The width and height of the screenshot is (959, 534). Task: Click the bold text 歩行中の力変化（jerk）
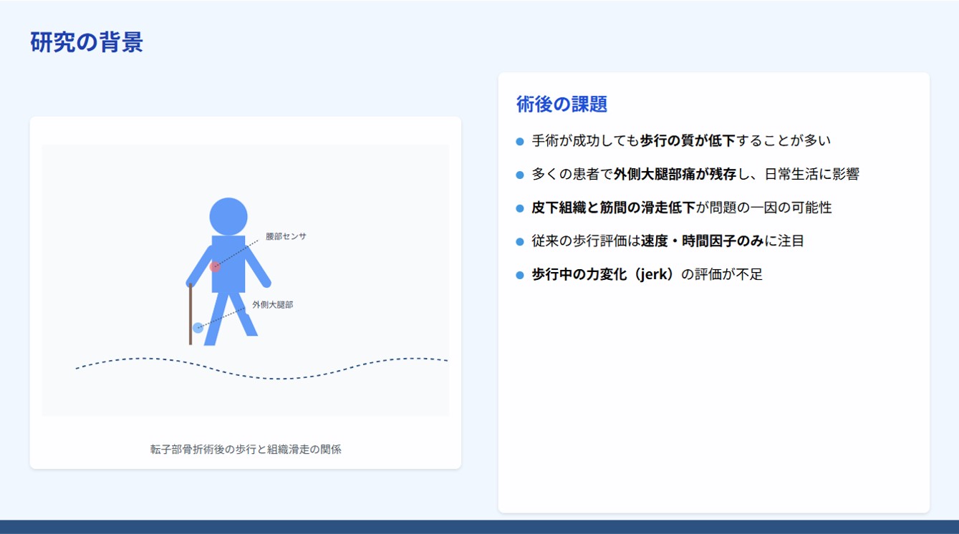pyautogui.click(x=603, y=274)
